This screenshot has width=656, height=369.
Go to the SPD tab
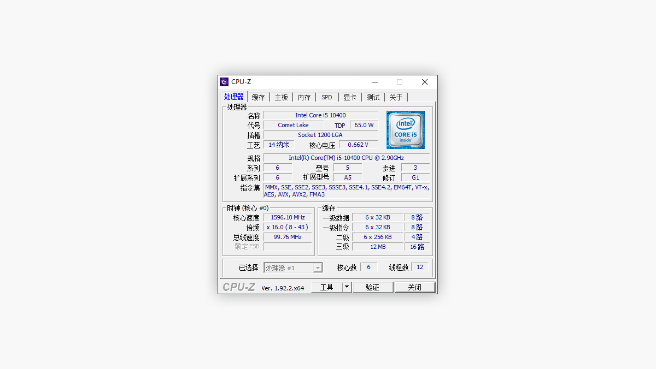pos(327,97)
